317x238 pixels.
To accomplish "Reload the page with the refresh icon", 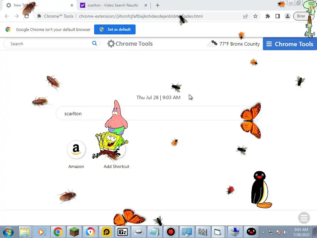I will point(27,16).
